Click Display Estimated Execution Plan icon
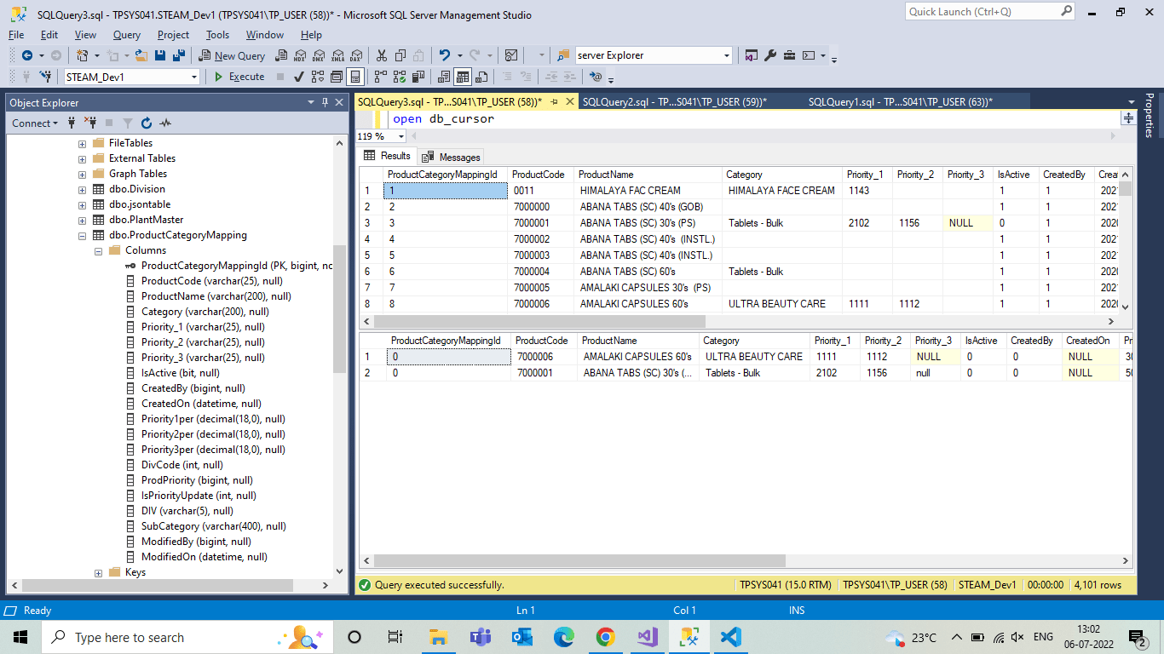1164x654 pixels. pos(318,77)
